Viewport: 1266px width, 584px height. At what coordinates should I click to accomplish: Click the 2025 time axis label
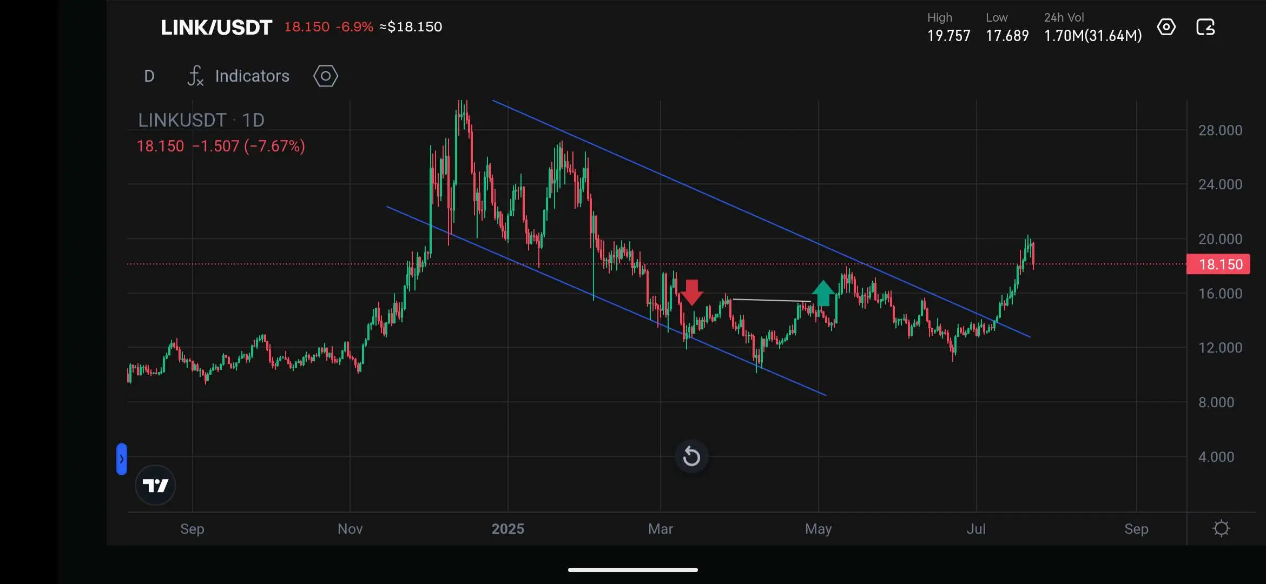tap(507, 529)
